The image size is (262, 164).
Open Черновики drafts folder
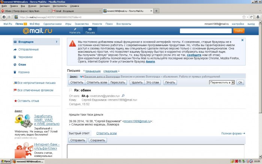[25, 57]
